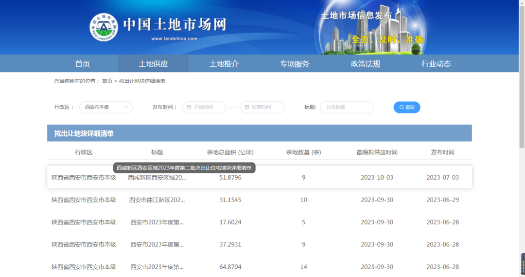Open the 西咸新区西安区域20... listing link
Image resolution: width=525 pixels, height=277 pixels.
tap(157, 177)
